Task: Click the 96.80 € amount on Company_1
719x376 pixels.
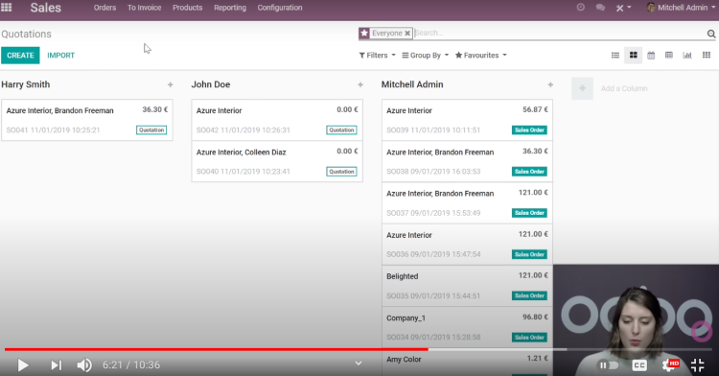Action: (535, 317)
